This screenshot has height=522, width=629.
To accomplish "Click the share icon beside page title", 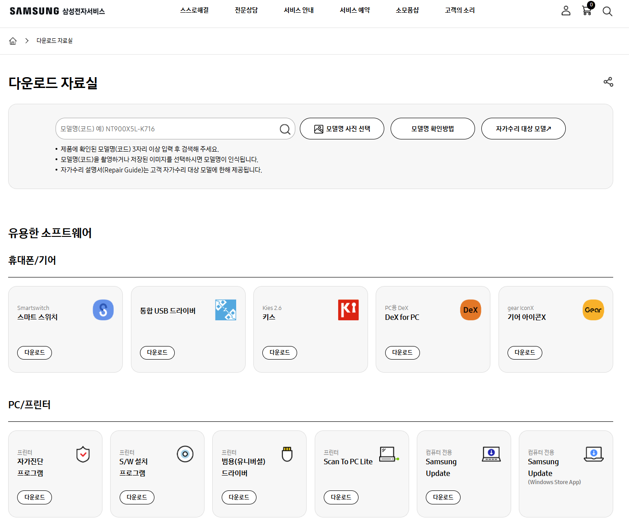I will coord(608,82).
